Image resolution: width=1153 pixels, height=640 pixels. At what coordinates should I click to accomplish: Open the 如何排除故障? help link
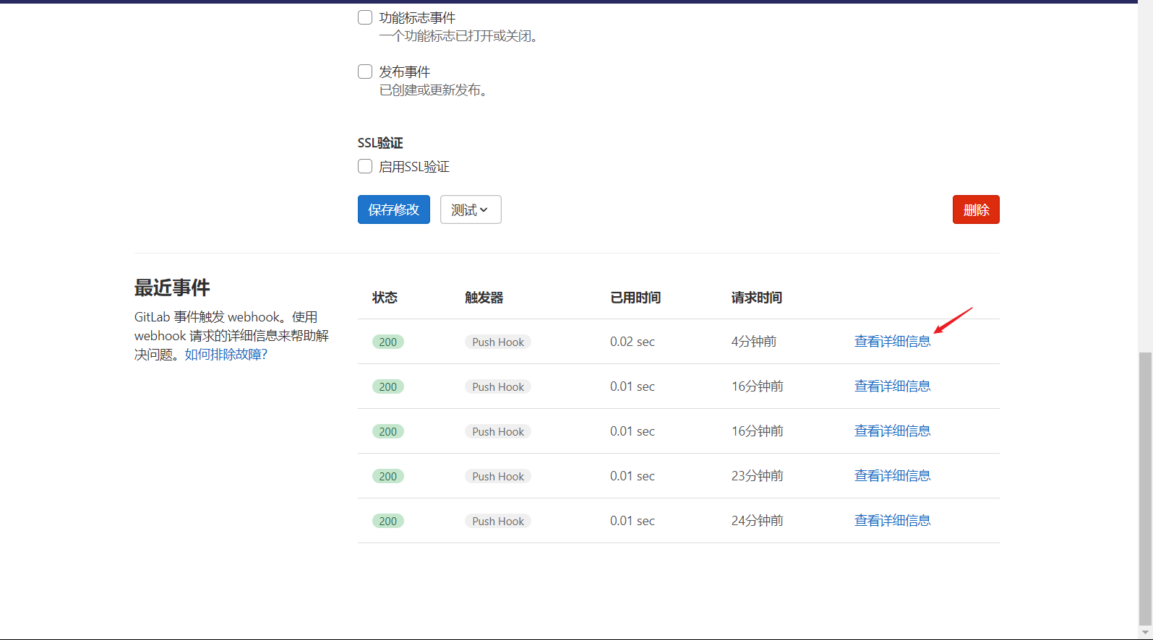click(x=226, y=355)
